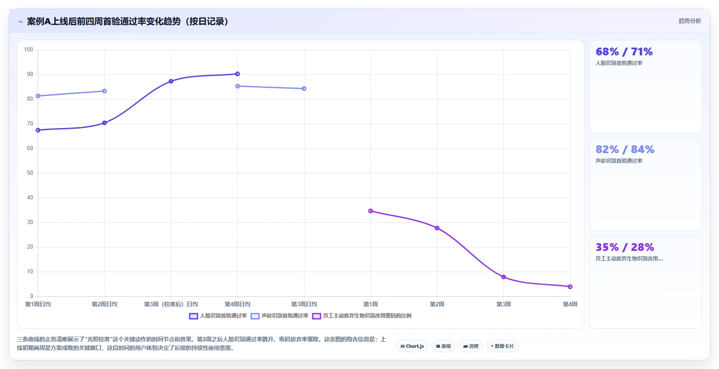
Task: Click the x-axis label 第2周日均
Action: click(x=104, y=305)
